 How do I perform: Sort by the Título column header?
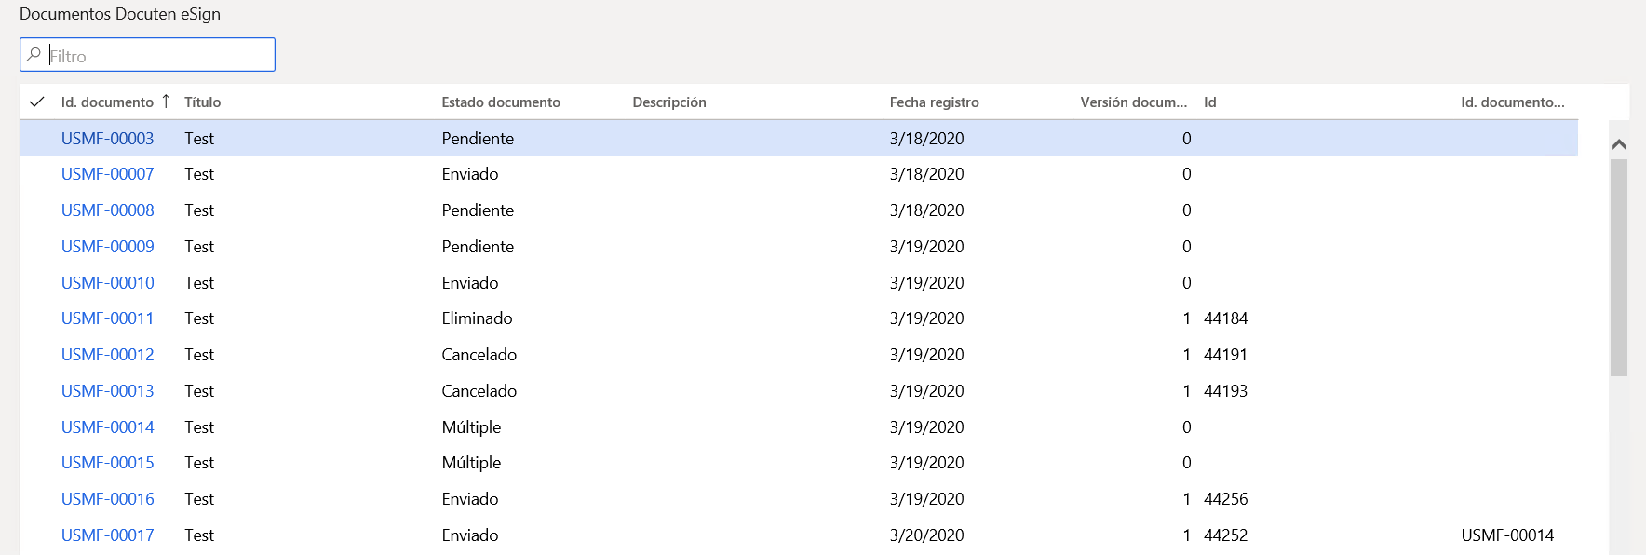point(203,102)
